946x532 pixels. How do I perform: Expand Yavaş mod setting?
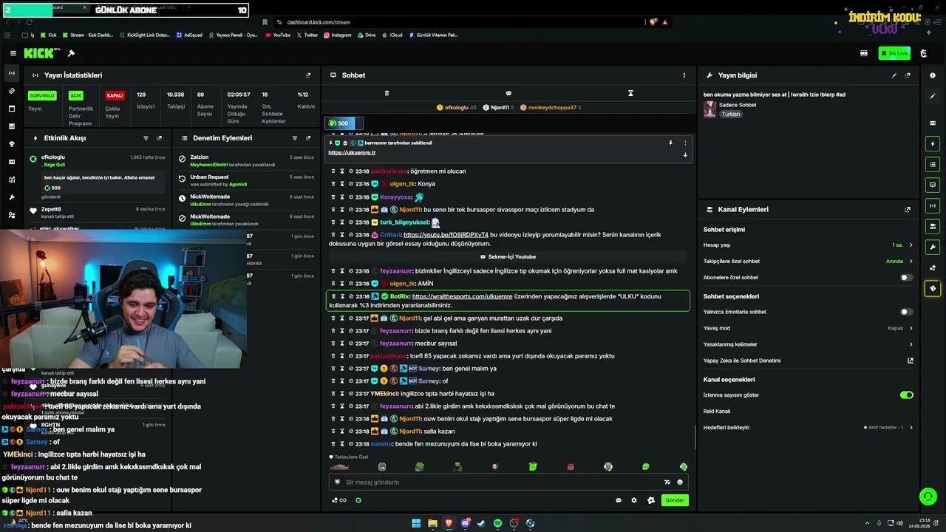coord(809,328)
